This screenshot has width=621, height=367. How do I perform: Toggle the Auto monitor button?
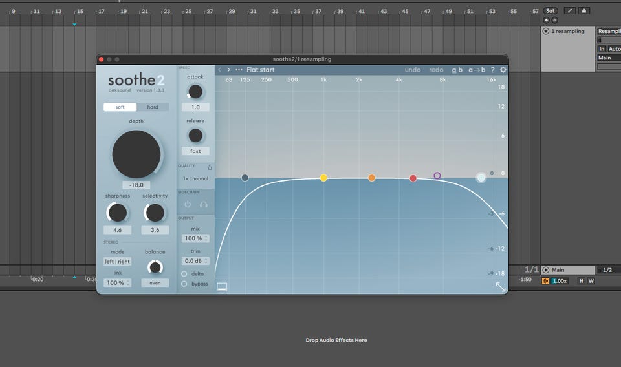coord(615,48)
